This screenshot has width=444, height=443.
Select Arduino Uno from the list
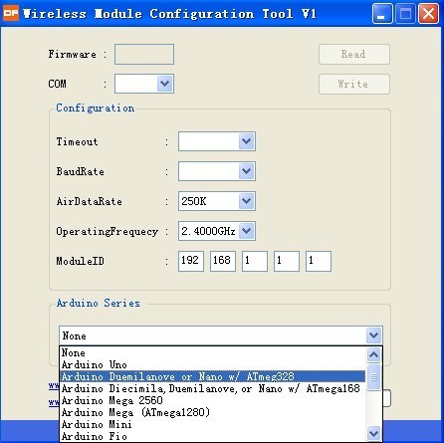pos(212,364)
